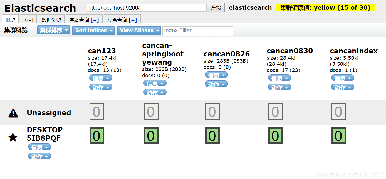Add a new 复合查询 tab via [+]

pos(133,20)
